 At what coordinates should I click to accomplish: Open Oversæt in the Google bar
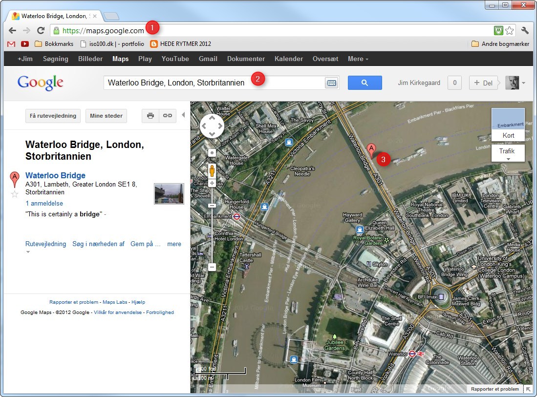tap(325, 59)
